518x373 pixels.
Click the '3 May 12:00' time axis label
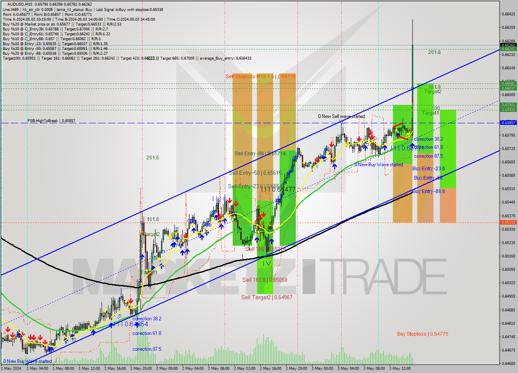(x=400, y=369)
